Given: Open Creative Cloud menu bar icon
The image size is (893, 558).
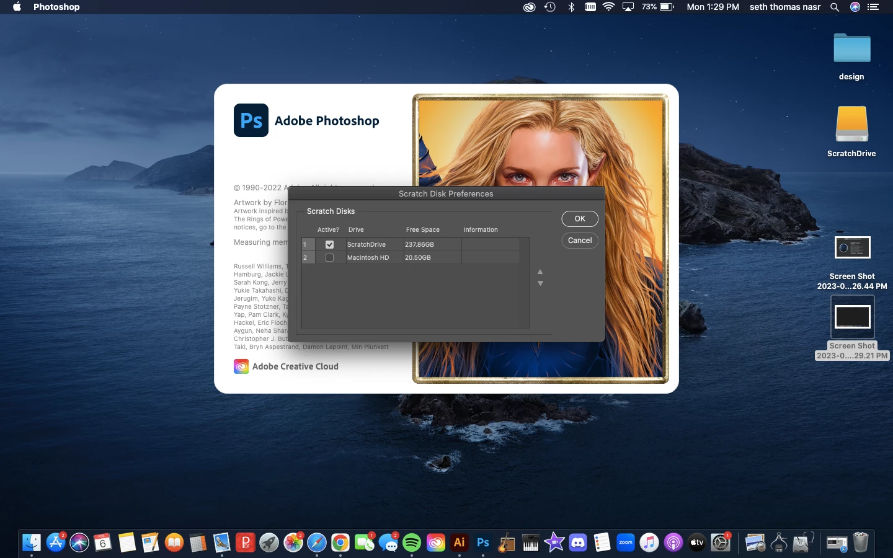Looking at the screenshot, I should click(529, 7).
